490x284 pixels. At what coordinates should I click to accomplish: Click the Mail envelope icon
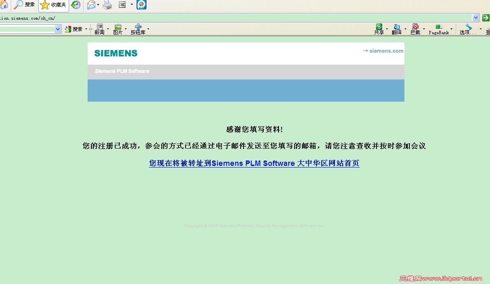(x=91, y=5)
